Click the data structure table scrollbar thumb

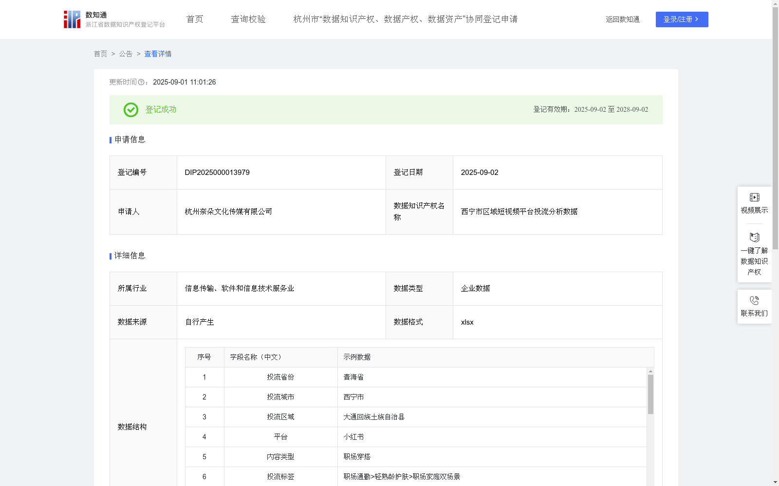click(650, 394)
